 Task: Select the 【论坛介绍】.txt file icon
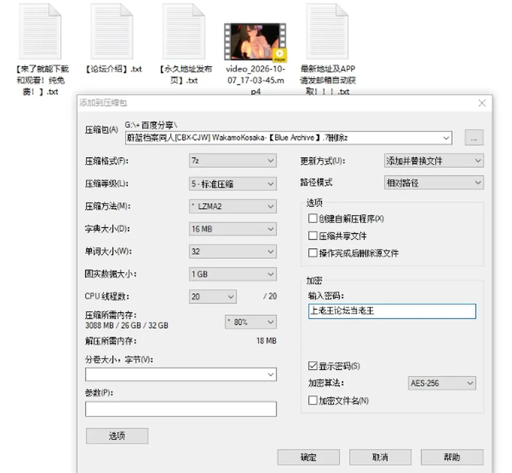point(111,31)
